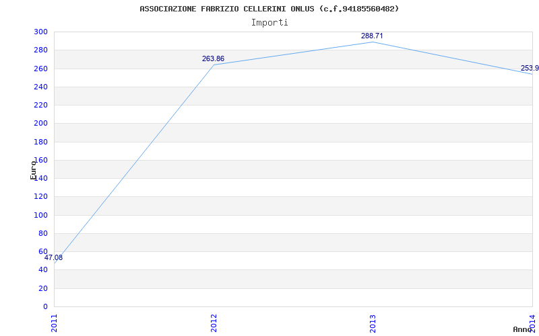Click the Euro y-axis title

click(x=33, y=170)
